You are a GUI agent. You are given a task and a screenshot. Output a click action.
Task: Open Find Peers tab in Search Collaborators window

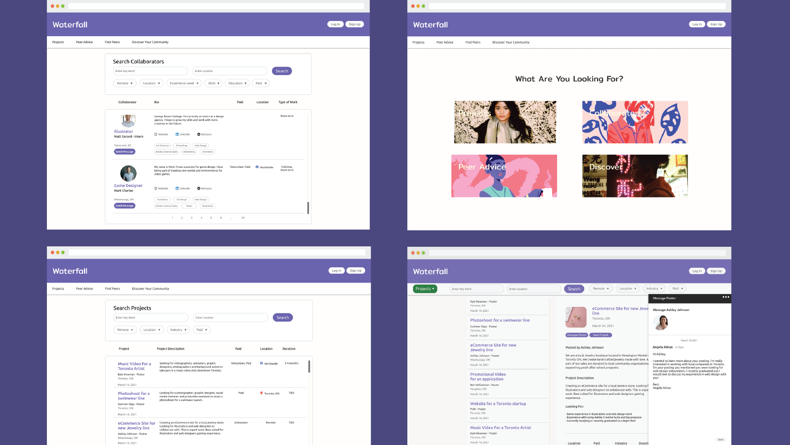112,42
